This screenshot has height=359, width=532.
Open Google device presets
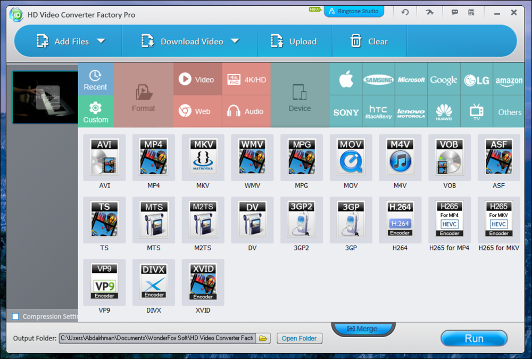444,79
